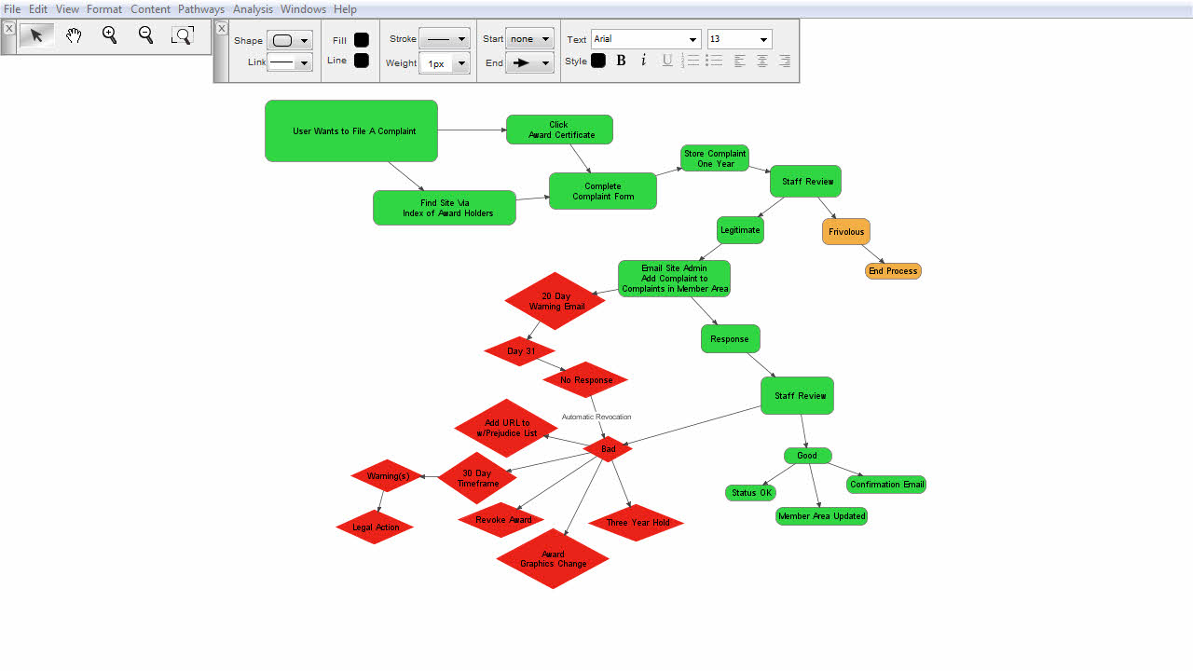The width and height of the screenshot is (1193, 671).
Task: Align text to center
Action: click(x=762, y=61)
